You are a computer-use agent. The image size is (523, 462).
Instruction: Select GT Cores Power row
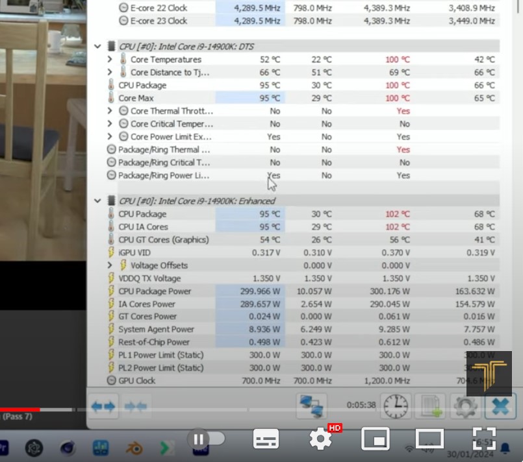[x=303, y=316]
